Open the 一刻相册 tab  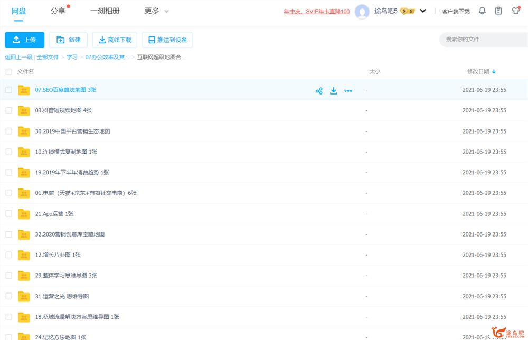click(105, 11)
